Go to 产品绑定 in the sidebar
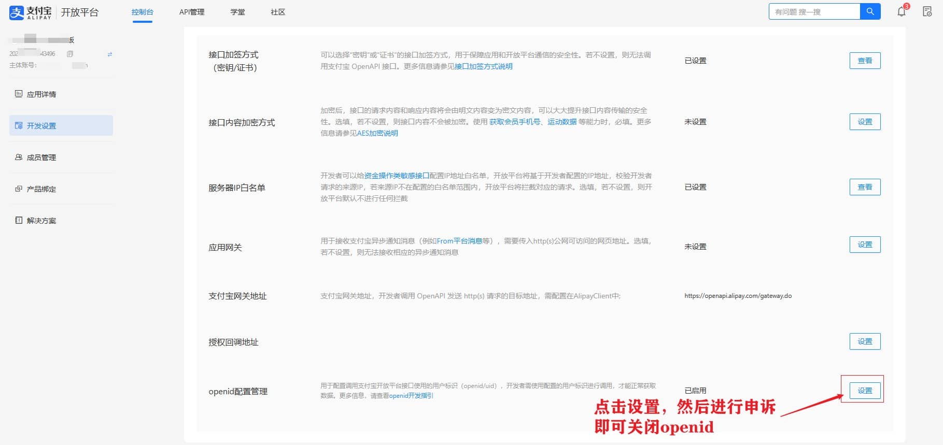This screenshot has width=943, height=445. point(41,189)
